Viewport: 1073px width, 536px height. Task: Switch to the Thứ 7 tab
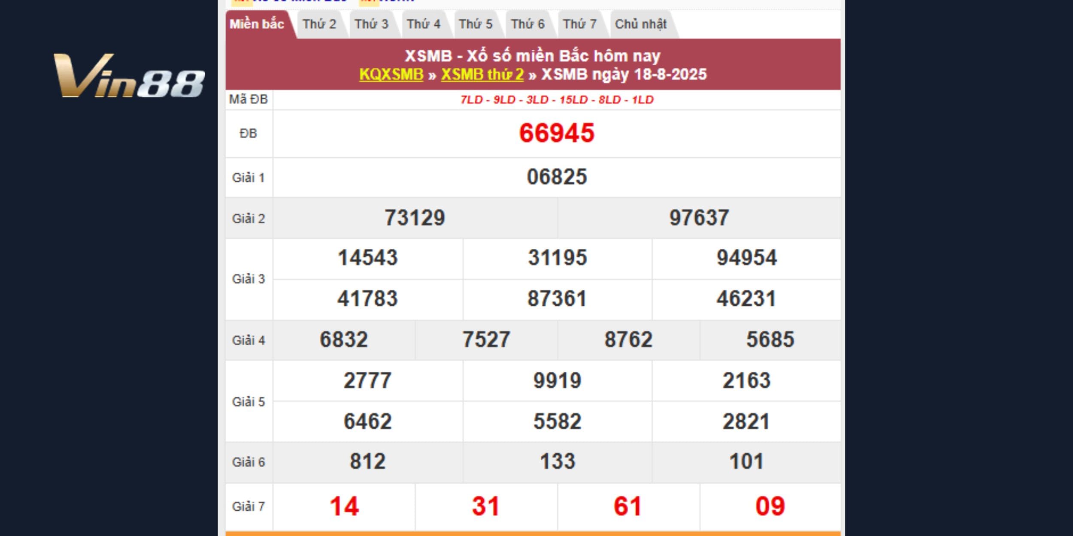click(x=579, y=24)
